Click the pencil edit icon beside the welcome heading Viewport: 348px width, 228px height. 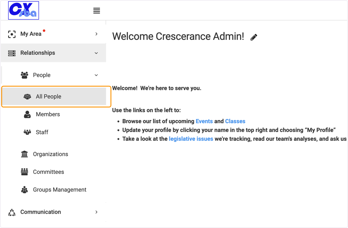(254, 37)
